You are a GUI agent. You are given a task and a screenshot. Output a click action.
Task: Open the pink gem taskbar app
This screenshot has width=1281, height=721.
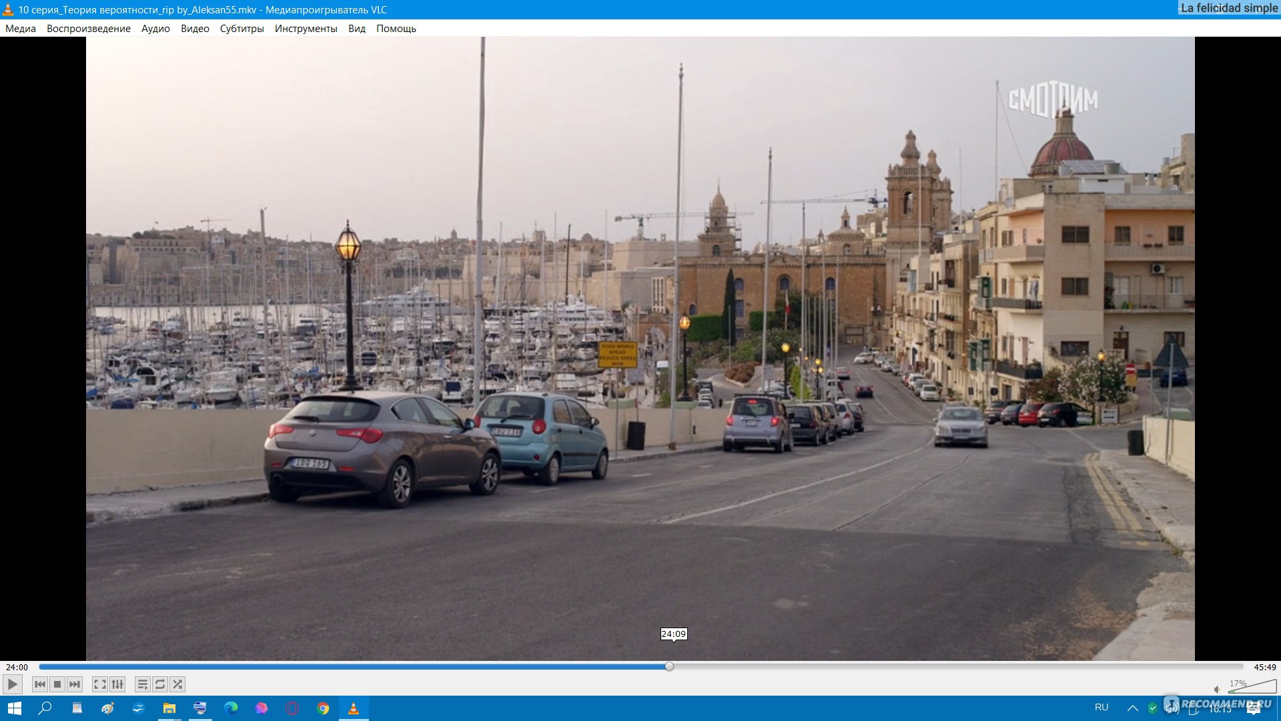pyautogui.click(x=262, y=708)
